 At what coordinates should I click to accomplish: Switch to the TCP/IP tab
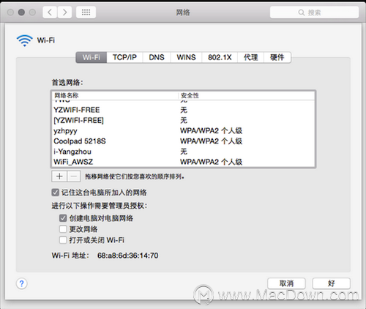tap(124, 57)
